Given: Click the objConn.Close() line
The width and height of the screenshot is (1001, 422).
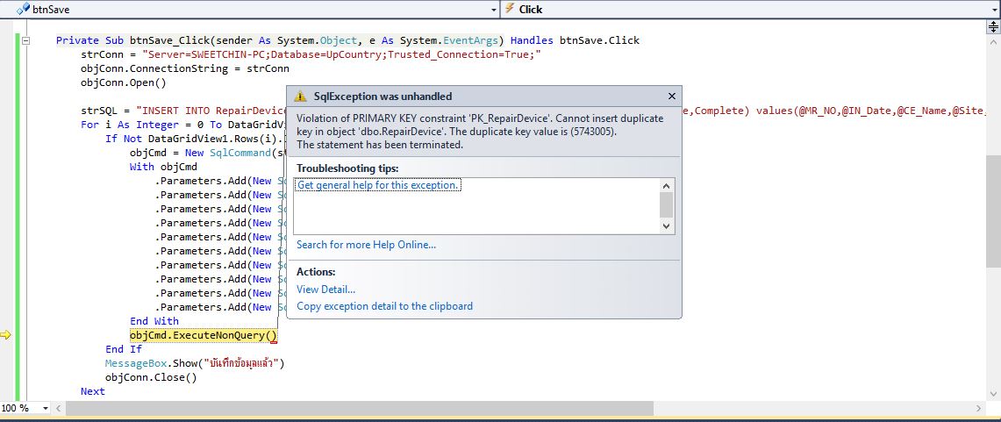Looking at the screenshot, I should pyautogui.click(x=151, y=377).
